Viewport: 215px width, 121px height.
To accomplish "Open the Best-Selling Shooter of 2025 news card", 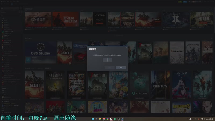I will (x=66, y=19).
